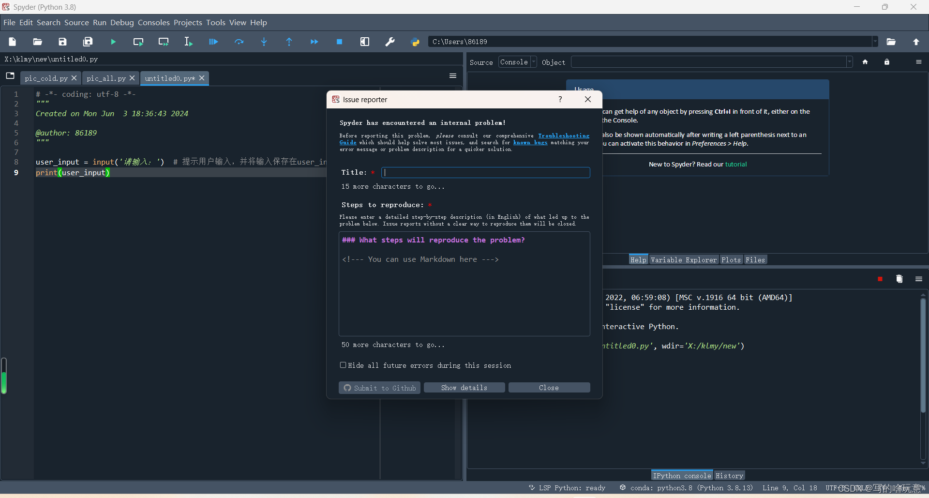Switch to the pic_cold.py tab
Viewport: 929px width, 498px height.
tap(46, 78)
